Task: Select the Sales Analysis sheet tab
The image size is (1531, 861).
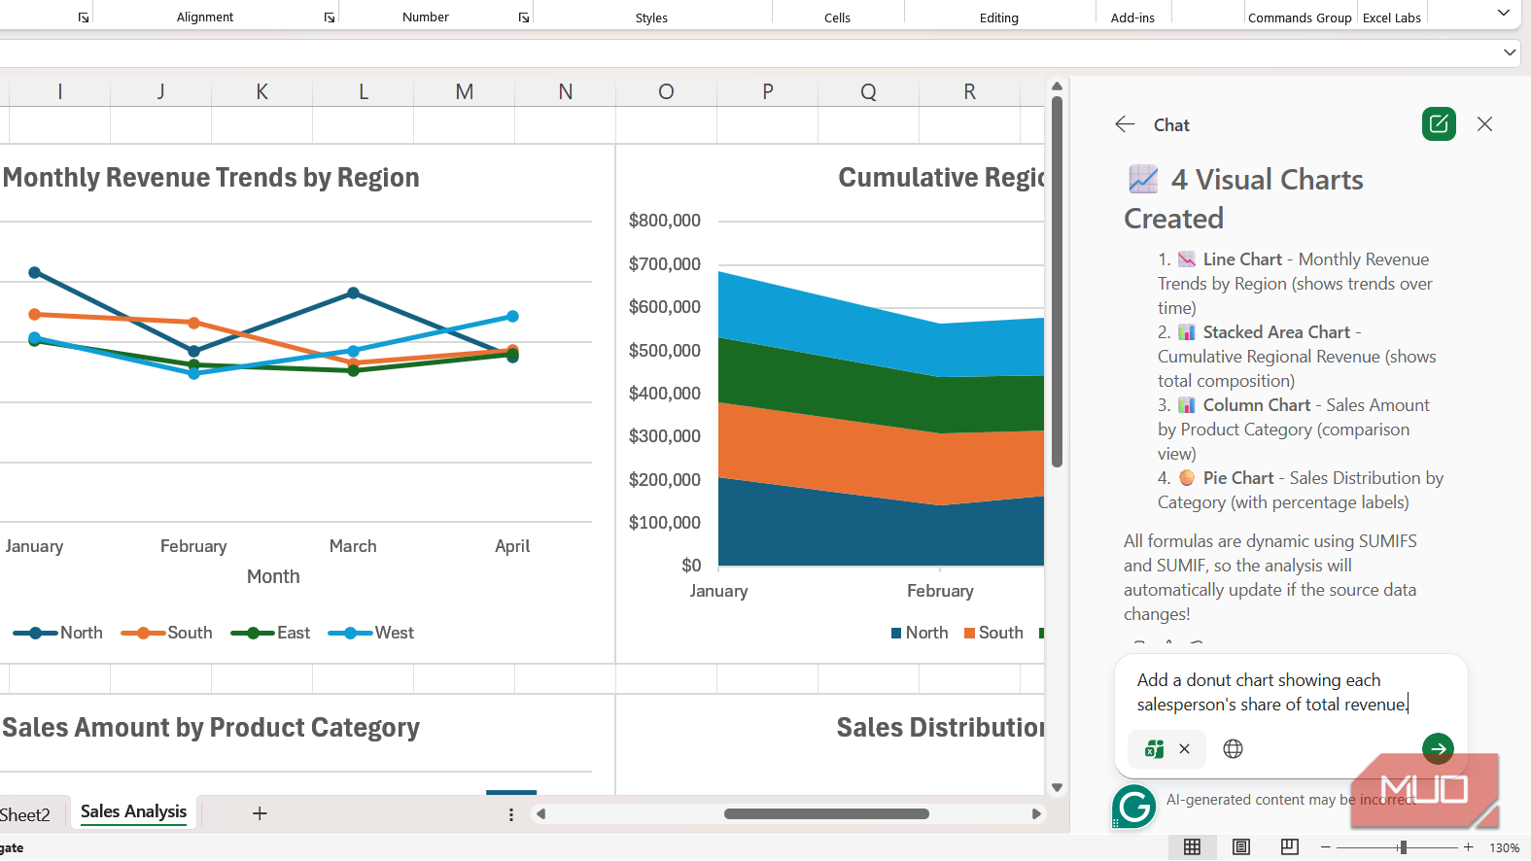Action: tap(133, 811)
